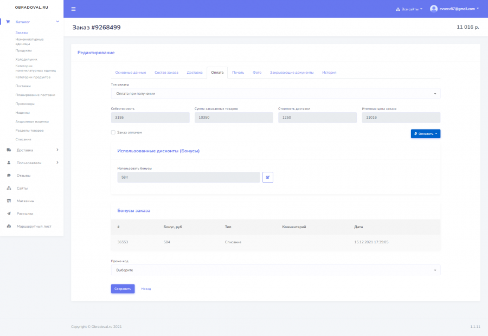Click the Маршрутный лист icon
Screen dimensions: 488x336
[9, 226]
